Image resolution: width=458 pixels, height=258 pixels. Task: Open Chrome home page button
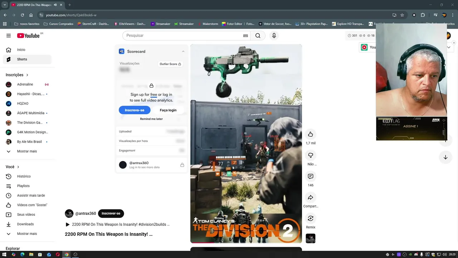(x=31, y=15)
